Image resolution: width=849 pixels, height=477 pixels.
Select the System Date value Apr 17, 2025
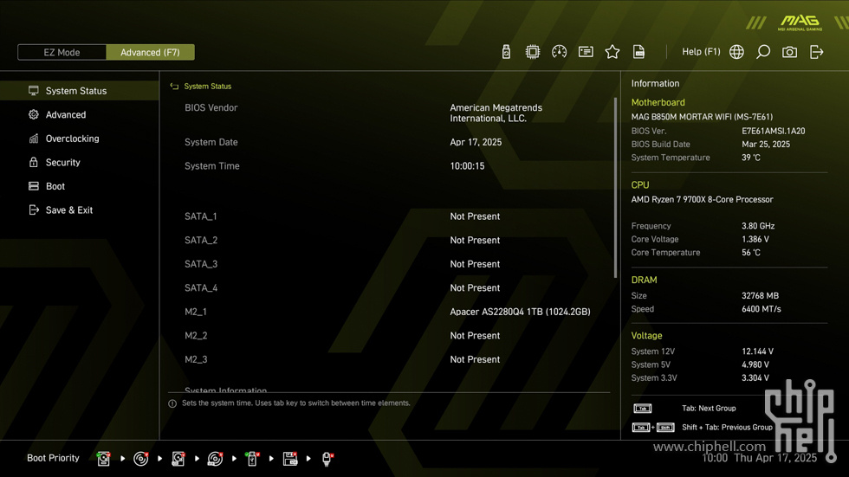point(476,142)
